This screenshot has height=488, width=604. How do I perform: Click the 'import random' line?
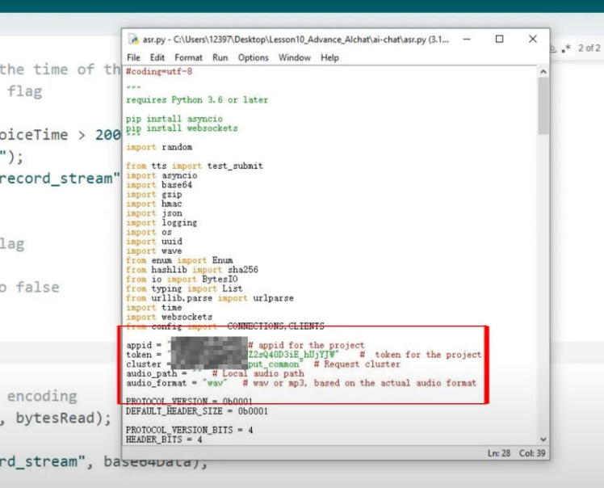point(159,147)
